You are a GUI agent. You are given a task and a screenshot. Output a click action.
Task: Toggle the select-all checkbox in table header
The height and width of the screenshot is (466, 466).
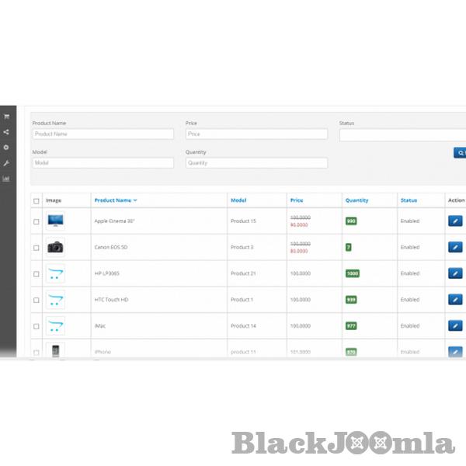point(36,201)
